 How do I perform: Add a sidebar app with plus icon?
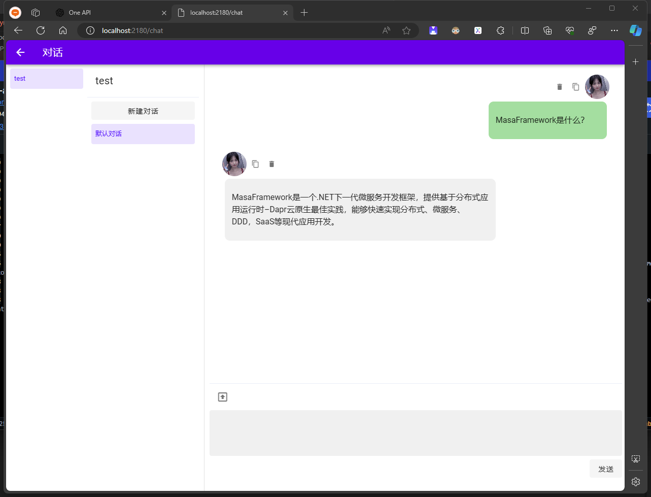636,62
